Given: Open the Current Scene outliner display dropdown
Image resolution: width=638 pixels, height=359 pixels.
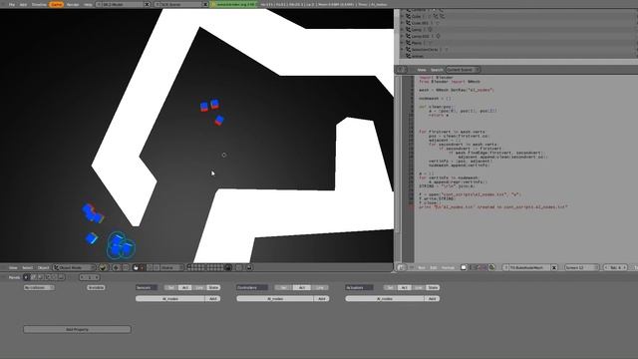Looking at the screenshot, I should (463, 70).
